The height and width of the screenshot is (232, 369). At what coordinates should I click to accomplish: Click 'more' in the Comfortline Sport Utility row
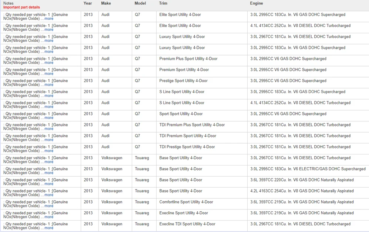coord(49,206)
